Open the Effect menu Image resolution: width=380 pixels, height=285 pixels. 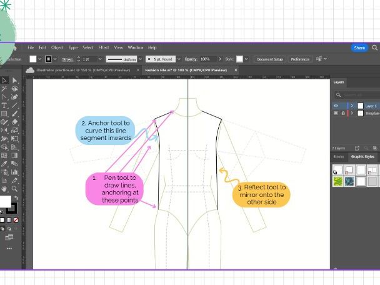[x=104, y=47]
